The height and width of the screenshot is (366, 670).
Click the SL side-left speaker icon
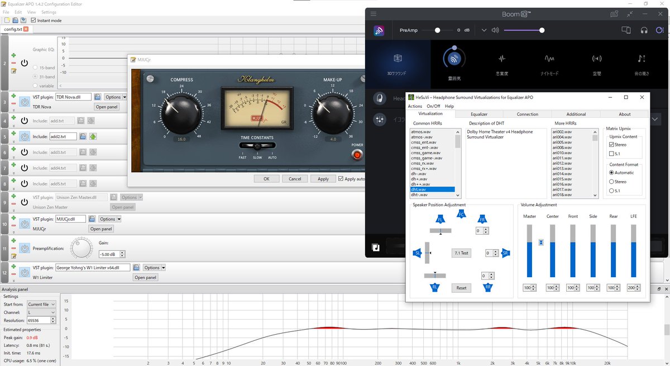(417, 253)
